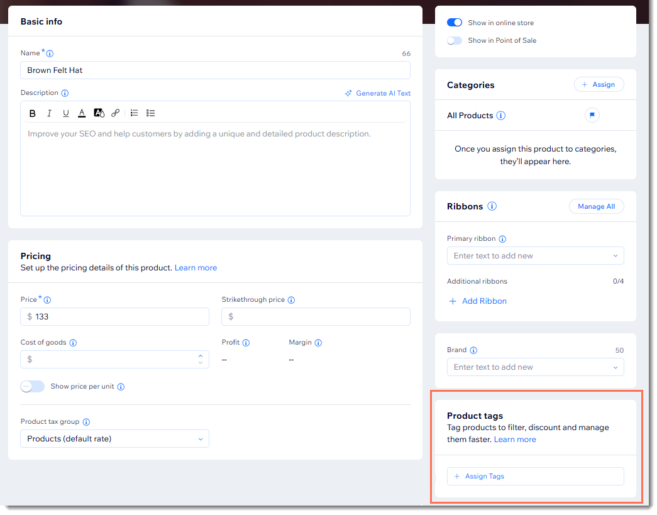Enable Show in Point of Sale toggle
657x515 pixels.
455,41
